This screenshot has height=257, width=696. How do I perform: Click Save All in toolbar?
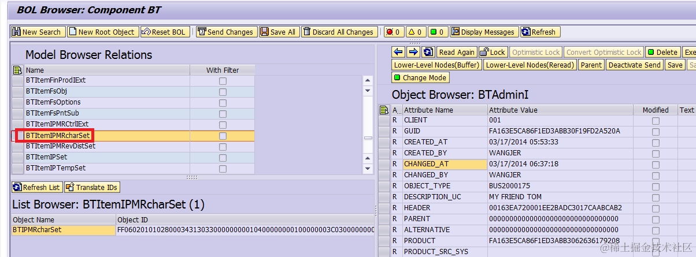point(279,32)
